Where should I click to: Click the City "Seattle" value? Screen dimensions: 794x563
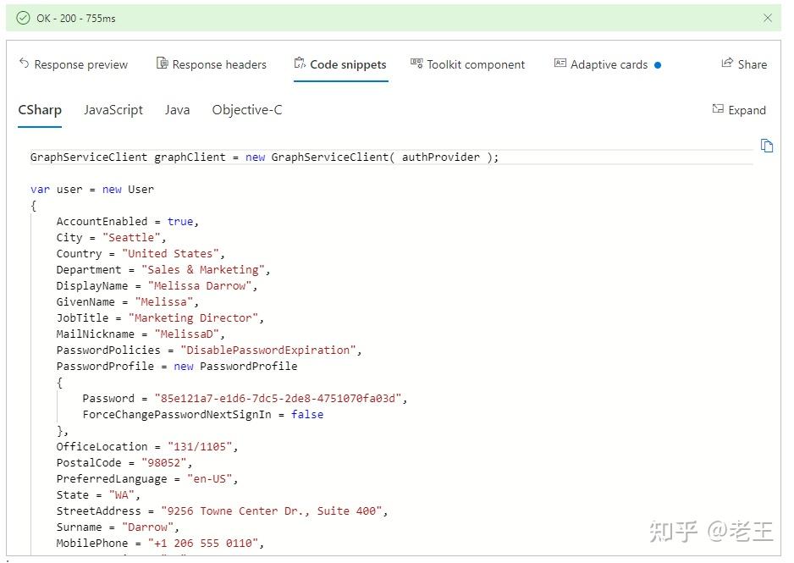coord(132,237)
